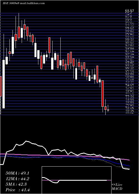
Task: Click the last small red candlestick
Action: coord(108,110)
